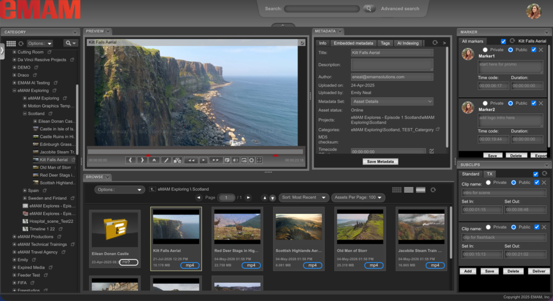Refresh the Category tree

pos(21,43)
